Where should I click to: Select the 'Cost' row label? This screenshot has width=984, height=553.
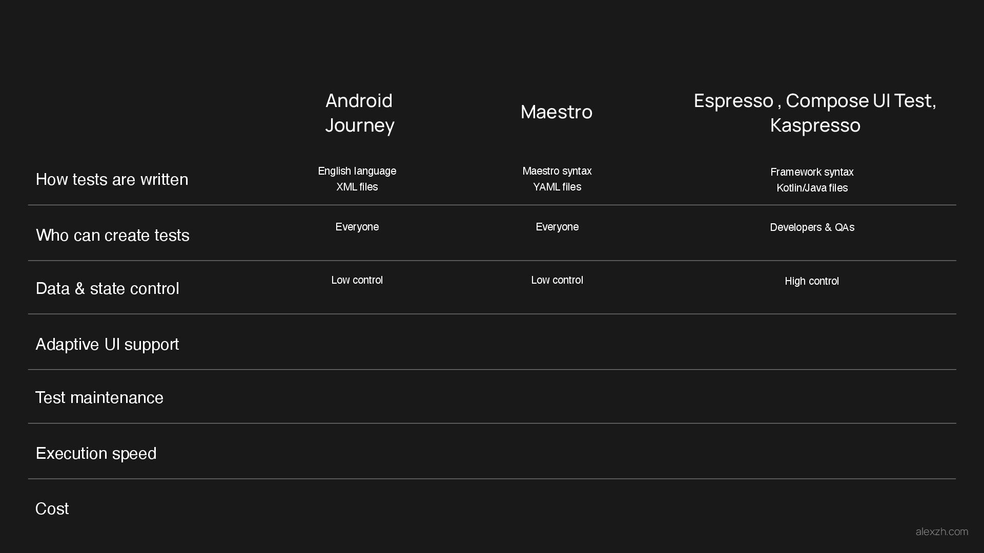52,509
